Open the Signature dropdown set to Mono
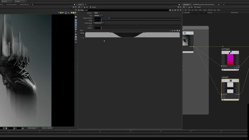Image resolution: width=249 pixels, height=140 pixels. (x=97, y=13)
